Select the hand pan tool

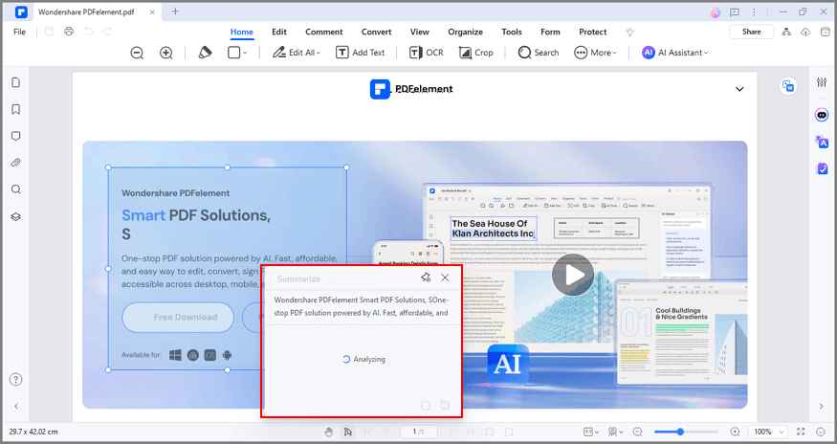pos(329,432)
